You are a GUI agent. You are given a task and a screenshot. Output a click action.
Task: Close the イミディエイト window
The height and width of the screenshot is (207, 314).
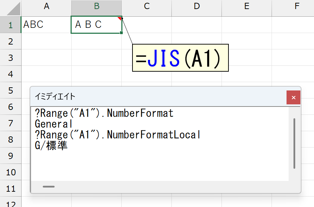tap(293, 97)
